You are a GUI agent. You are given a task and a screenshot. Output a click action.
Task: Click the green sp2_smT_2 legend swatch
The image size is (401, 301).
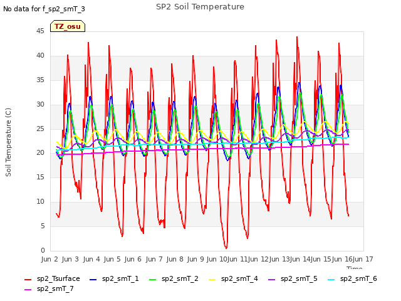tap(153, 280)
